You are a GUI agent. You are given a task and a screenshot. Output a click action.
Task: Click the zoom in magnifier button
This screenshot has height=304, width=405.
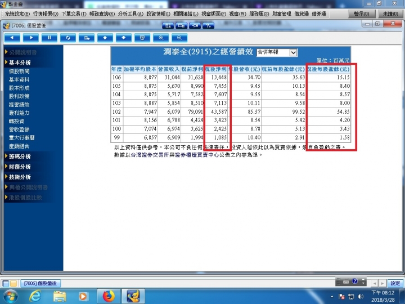click(x=161, y=38)
